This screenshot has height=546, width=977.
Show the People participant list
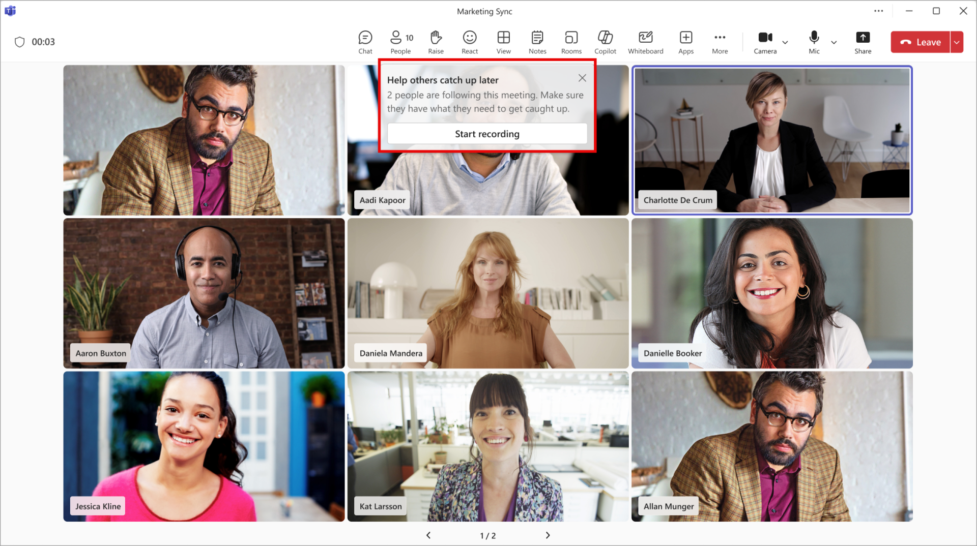400,42
